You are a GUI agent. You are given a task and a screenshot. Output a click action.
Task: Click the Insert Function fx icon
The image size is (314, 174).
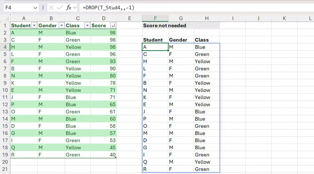(69, 8)
